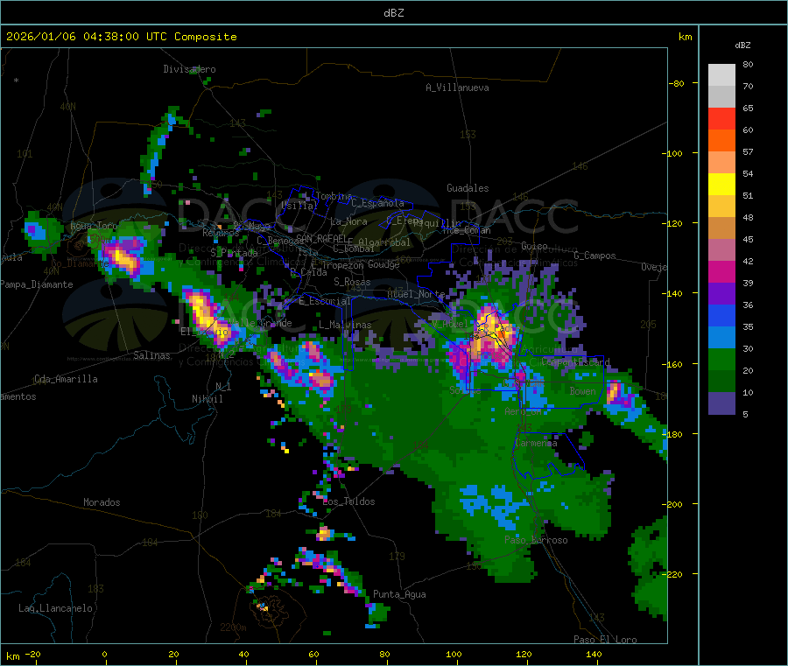The width and height of the screenshot is (788, 666).
Task: Click the 0 km horizontal axis tick
Action: pos(104,654)
